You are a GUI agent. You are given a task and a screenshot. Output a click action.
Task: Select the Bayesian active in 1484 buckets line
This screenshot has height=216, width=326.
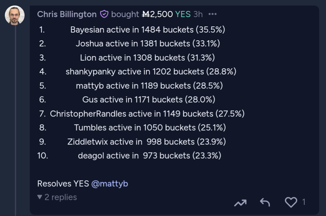click(148, 30)
